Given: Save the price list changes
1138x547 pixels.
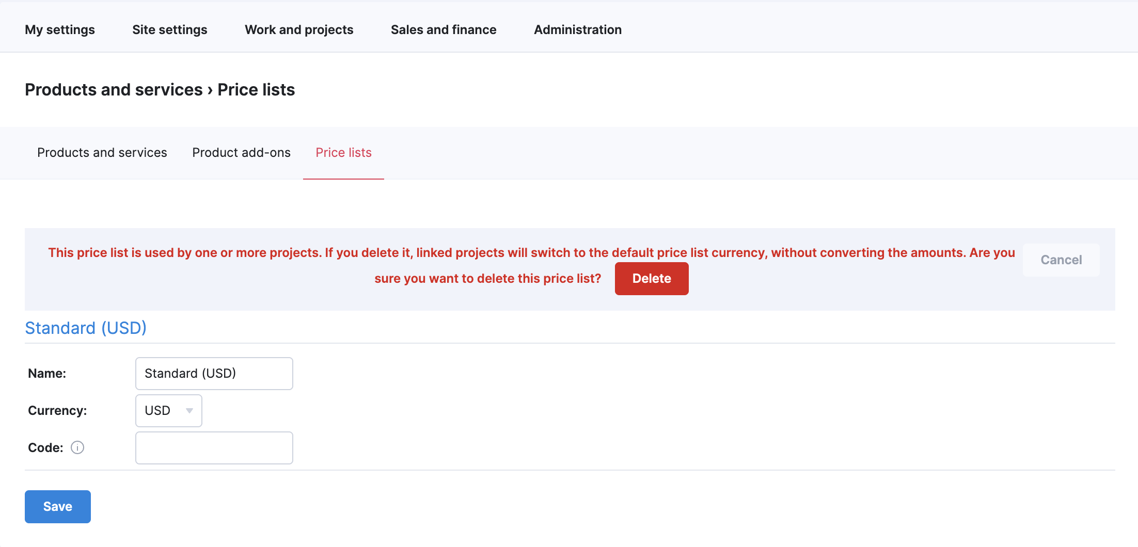Looking at the screenshot, I should [58, 507].
